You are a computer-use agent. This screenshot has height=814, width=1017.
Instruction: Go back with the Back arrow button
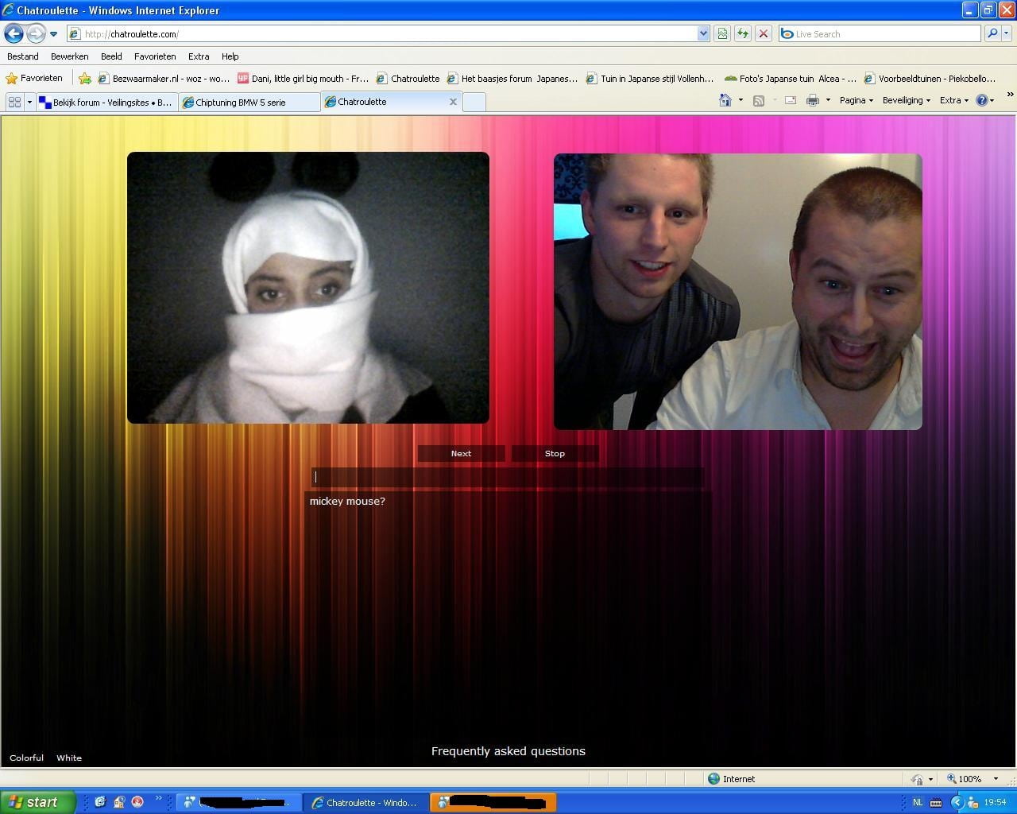14,33
